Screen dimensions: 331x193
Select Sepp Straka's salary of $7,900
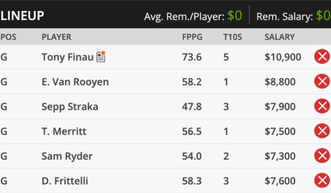click(280, 106)
